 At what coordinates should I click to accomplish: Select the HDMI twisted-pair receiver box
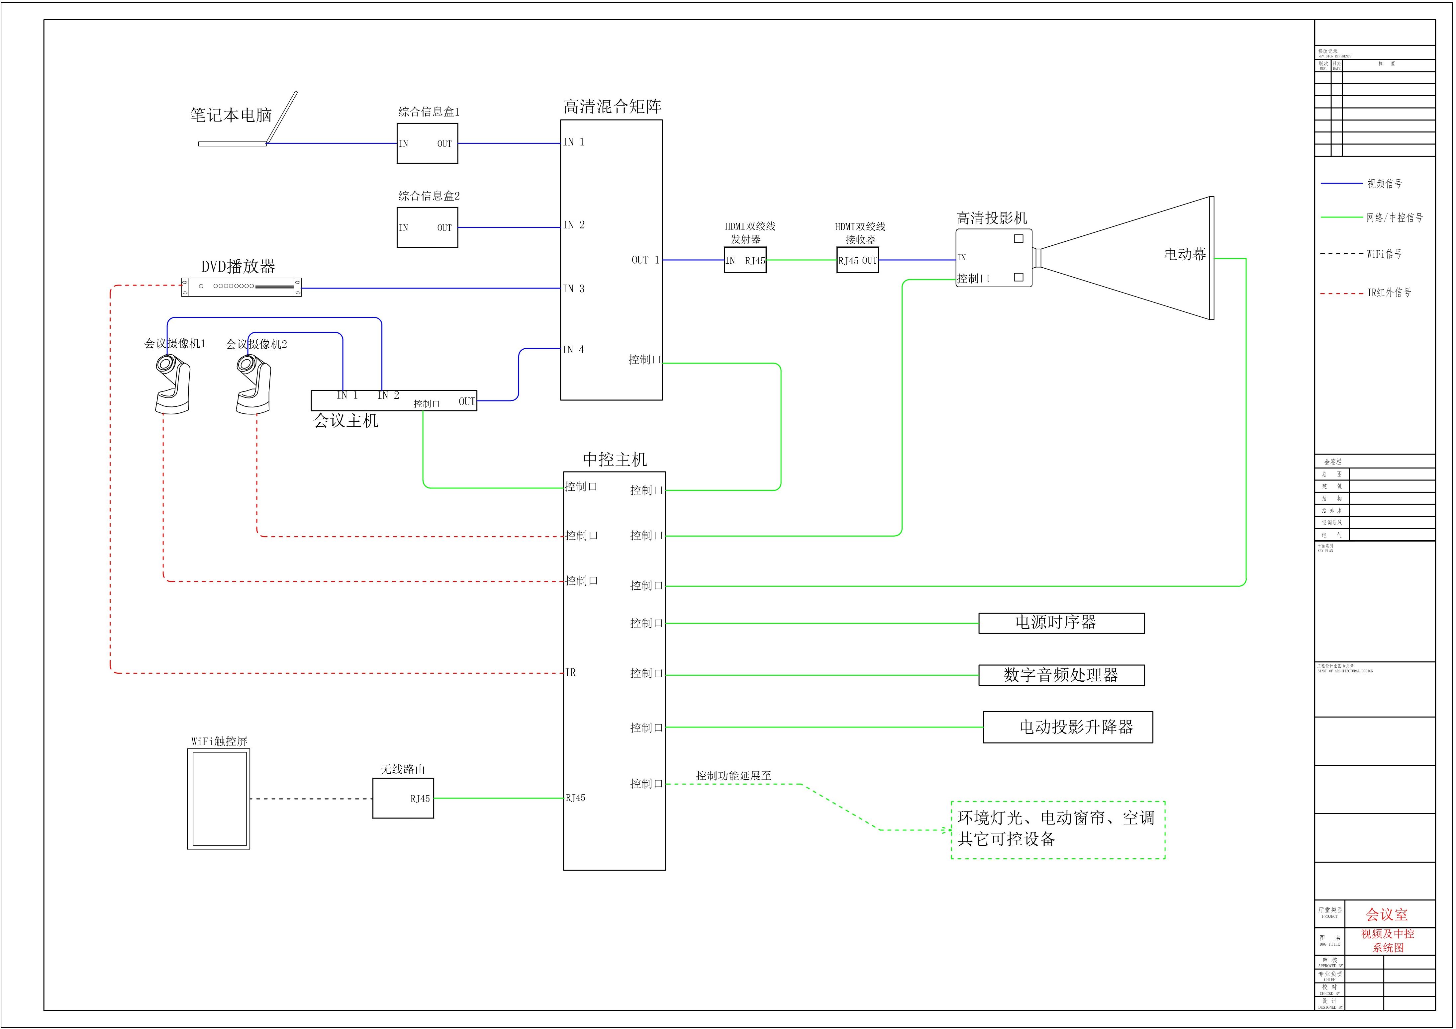coord(858,260)
